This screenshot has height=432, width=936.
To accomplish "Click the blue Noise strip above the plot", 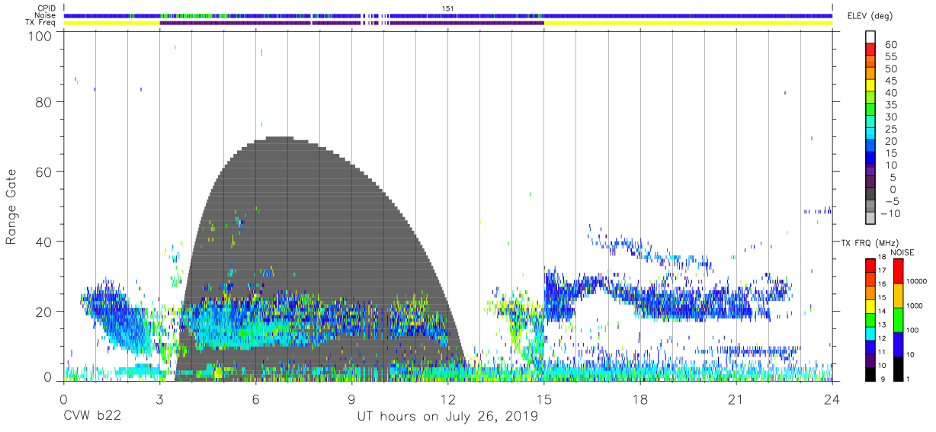I will tap(447, 15).
